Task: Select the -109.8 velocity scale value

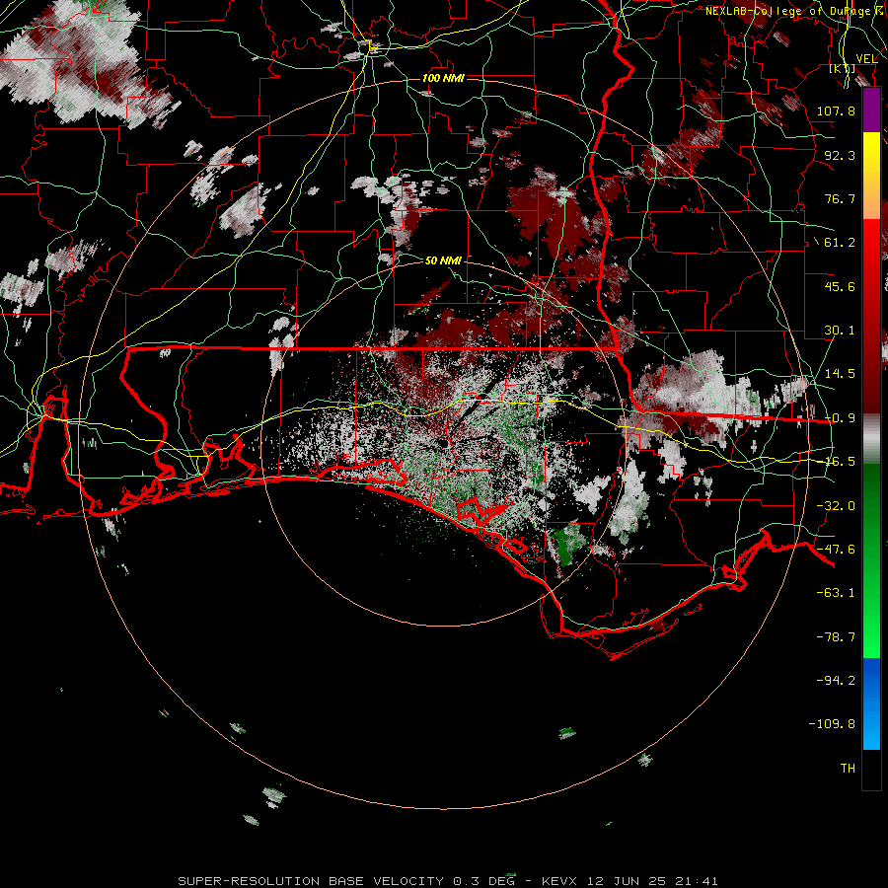Action: 832,724
